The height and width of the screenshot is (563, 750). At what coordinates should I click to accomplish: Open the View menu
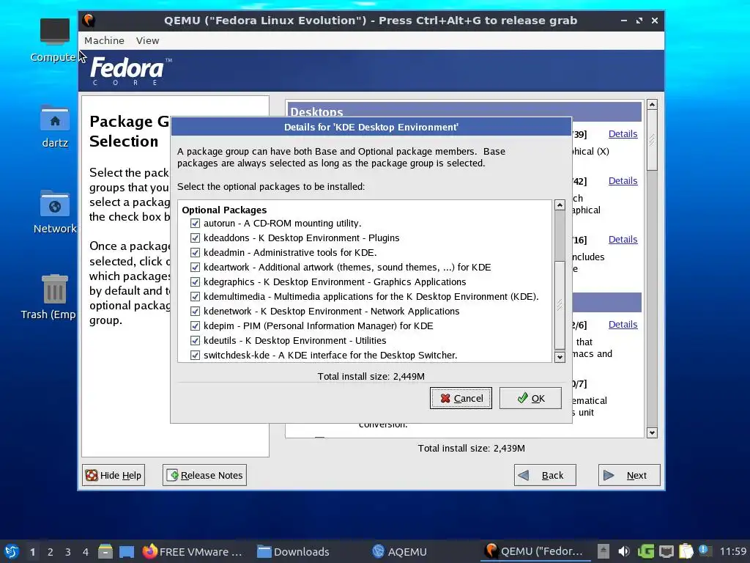click(x=147, y=41)
